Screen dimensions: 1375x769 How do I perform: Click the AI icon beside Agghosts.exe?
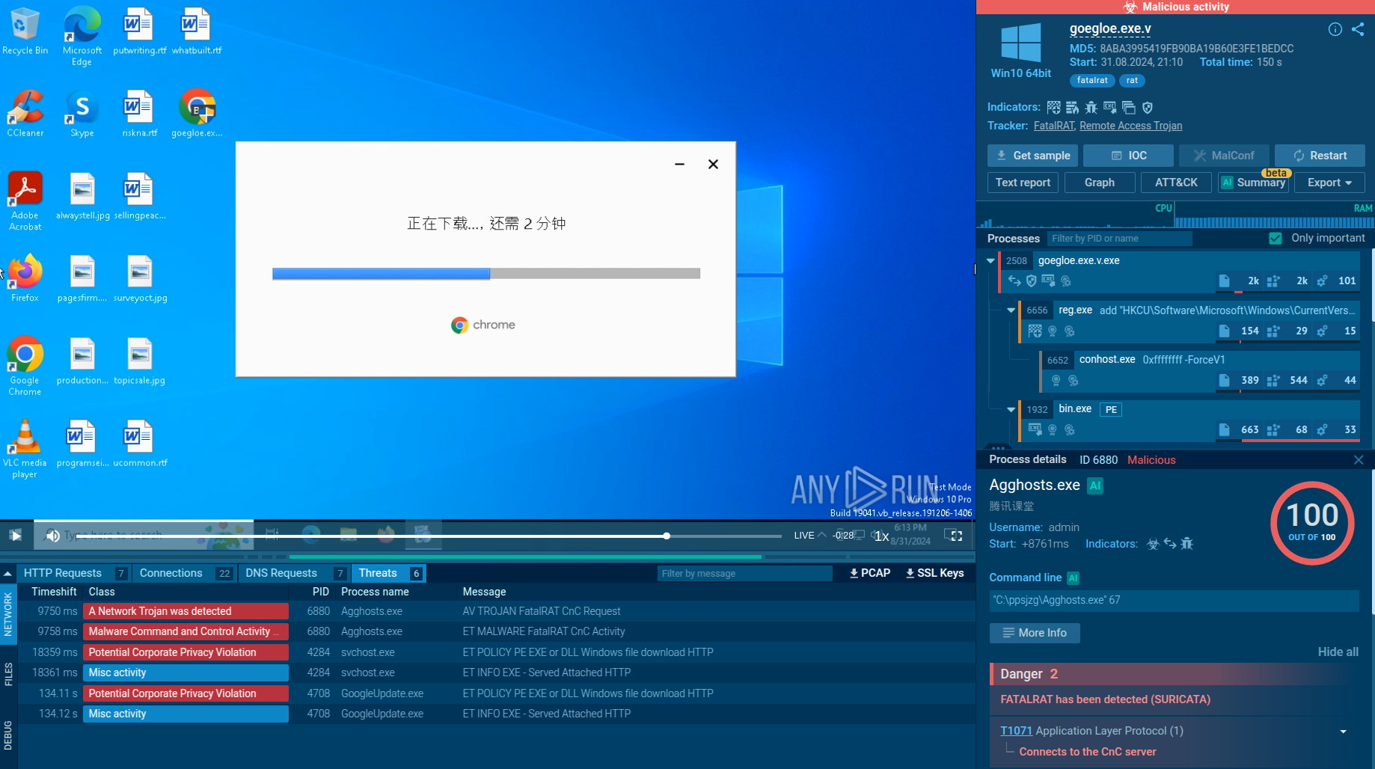click(x=1095, y=485)
